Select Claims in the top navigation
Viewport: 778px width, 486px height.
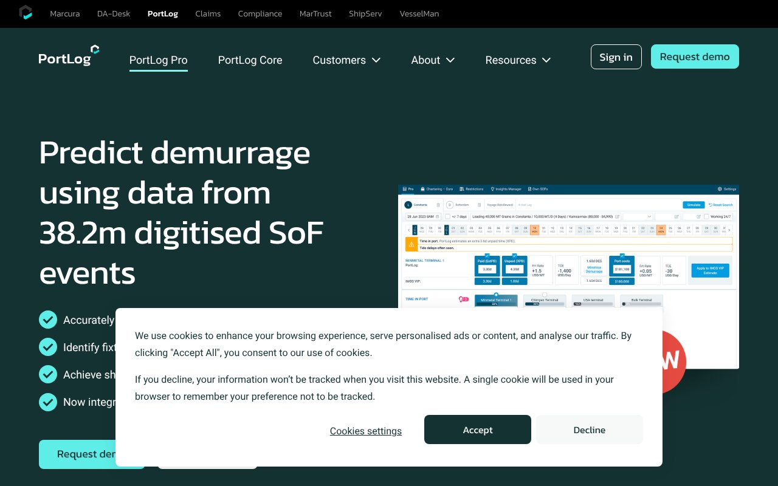(208, 13)
